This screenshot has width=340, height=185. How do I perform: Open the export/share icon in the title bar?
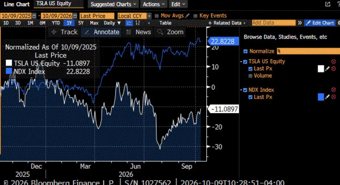328,4
